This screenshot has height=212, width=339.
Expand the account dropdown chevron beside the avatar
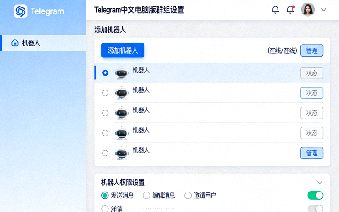point(324,10)
